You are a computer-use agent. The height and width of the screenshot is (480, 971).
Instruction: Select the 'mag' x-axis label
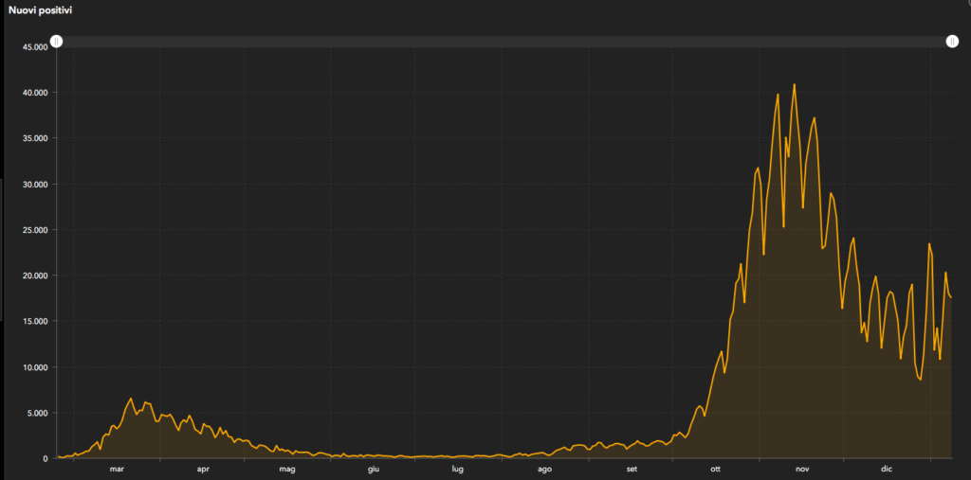click(x=287, y=470)
